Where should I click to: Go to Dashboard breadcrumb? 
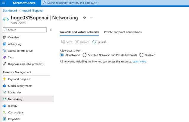[10, 11]
